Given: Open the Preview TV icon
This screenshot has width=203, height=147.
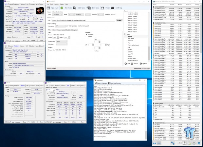Looking at the screenshot, I should pyautogui.click(x=102, y=8).
